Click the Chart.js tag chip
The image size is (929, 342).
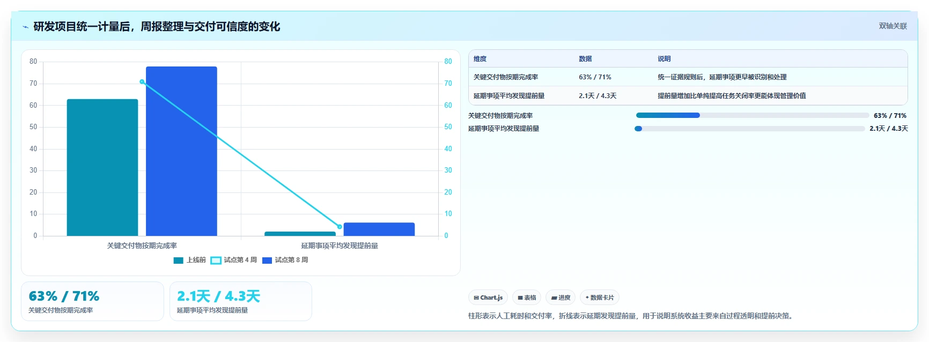tap(488, 298)
